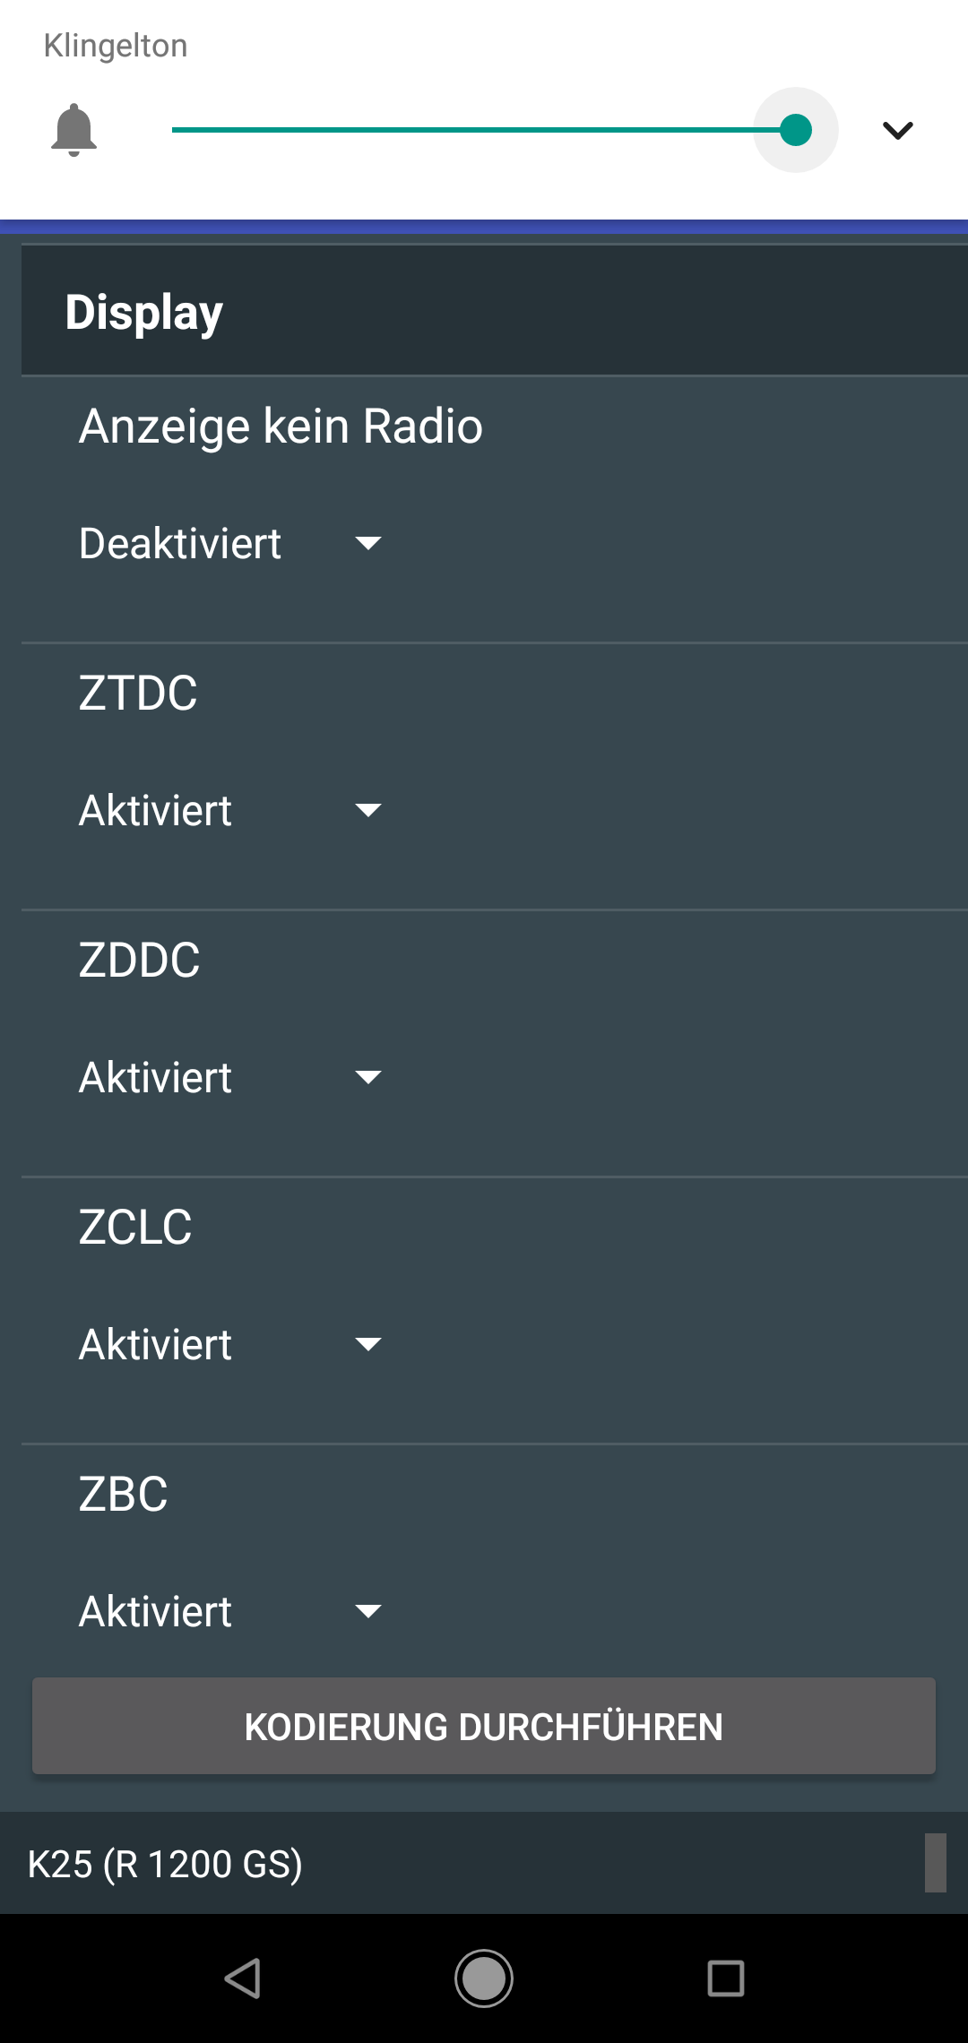Expand volume panel with chevron arrow

point(897,131)
